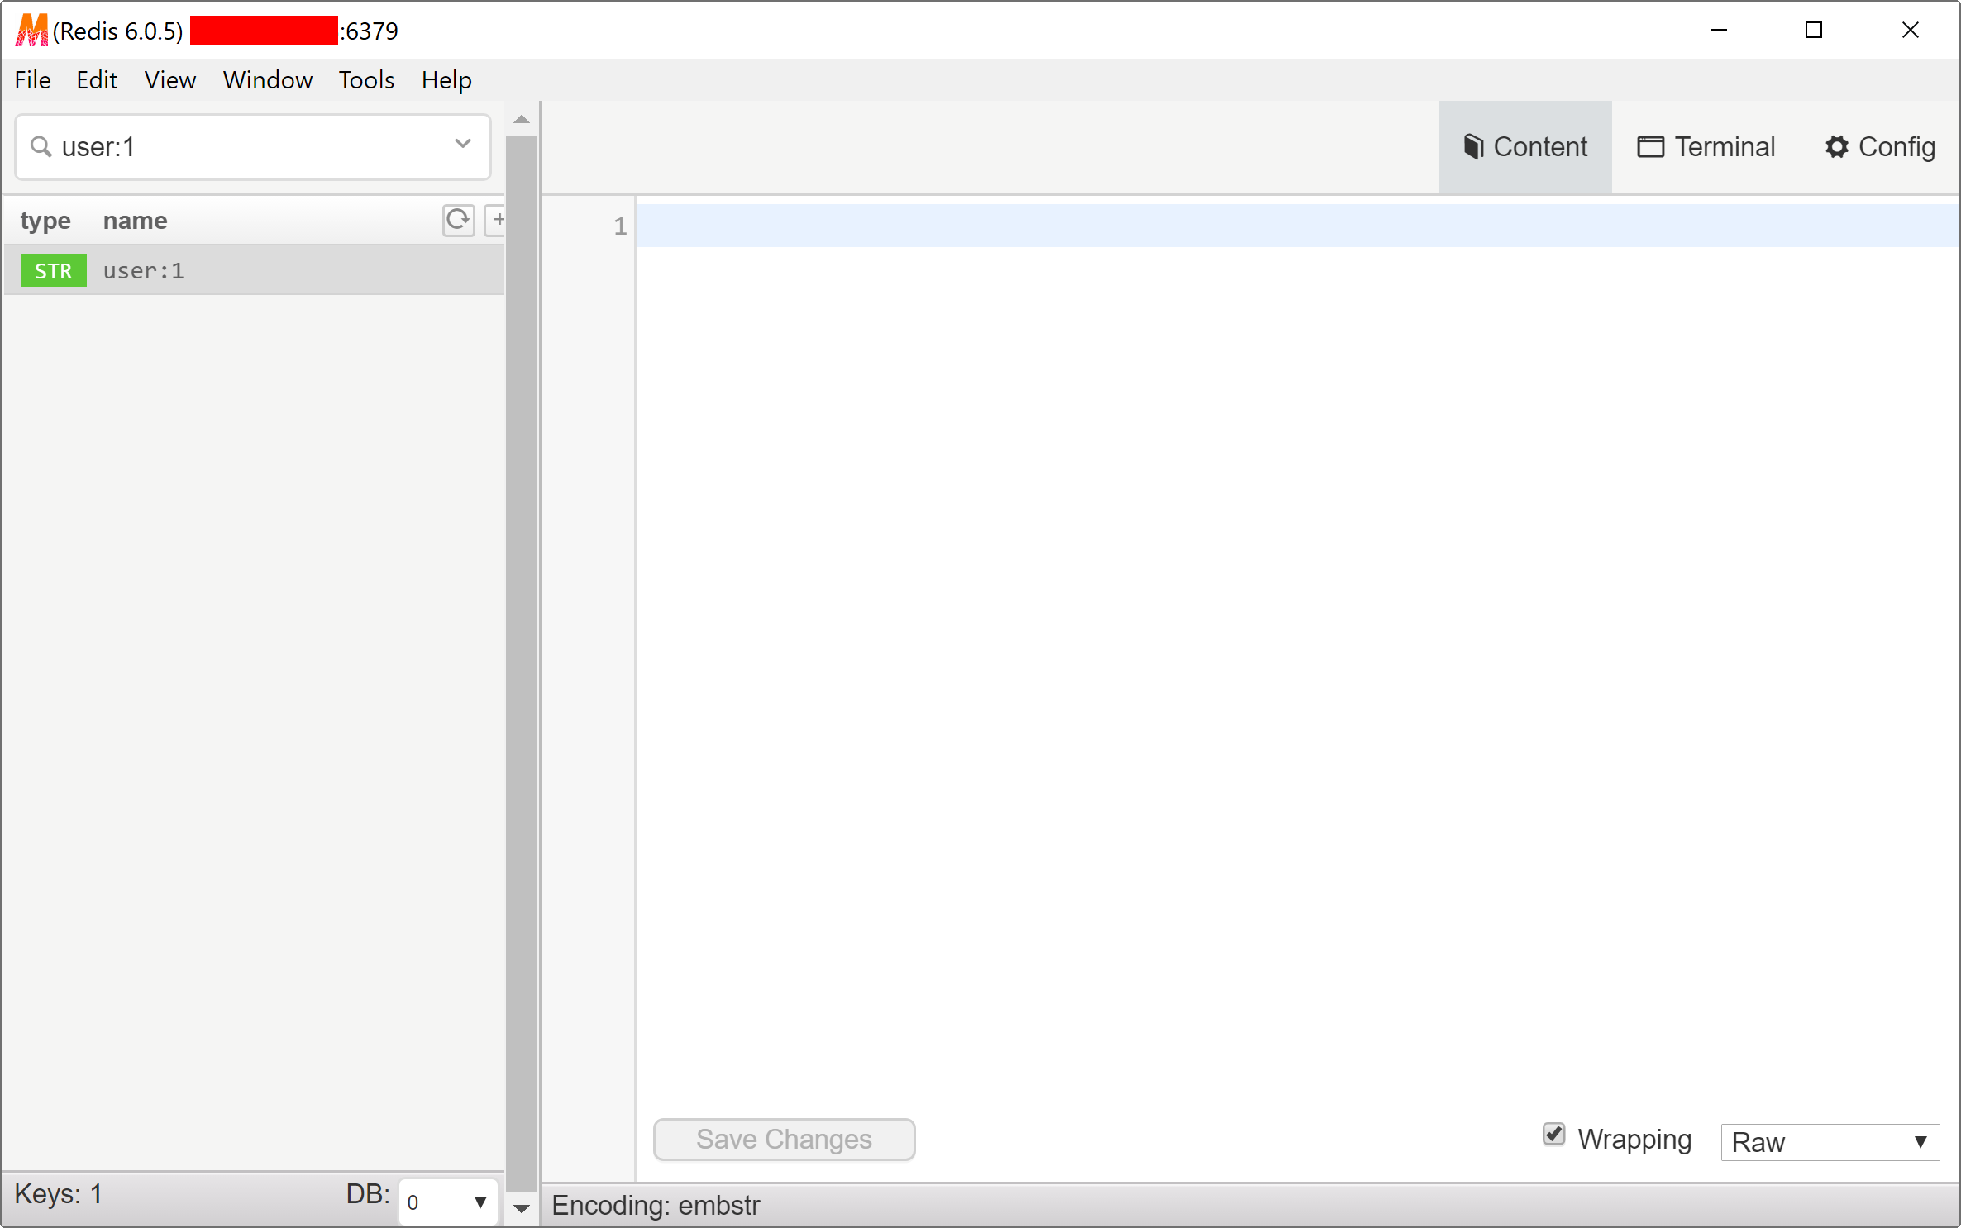Open the View menu
The width and height of the screenshot is (1961, 1228).
click(x=170, y=80)
